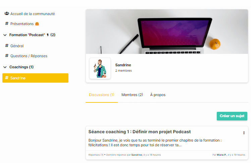Image resolution: width=251 pixels, height=163 pixels.
Task: Click the hash icon in the highlighted Sandrine channel
Action: click(7, 78)
